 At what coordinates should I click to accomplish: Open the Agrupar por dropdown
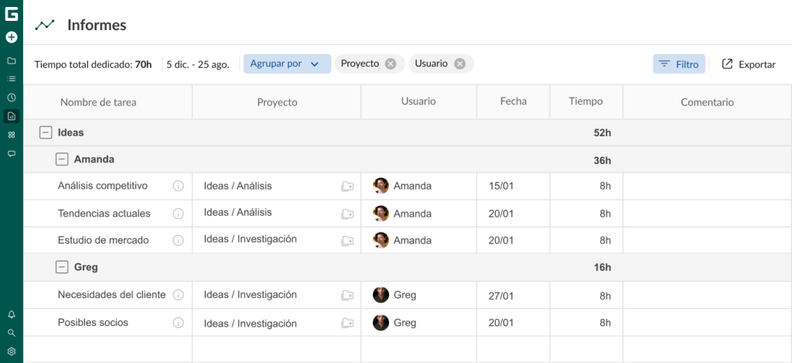(x=287, y=63)
